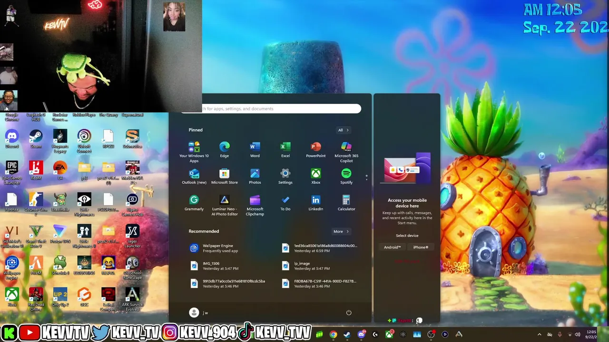609x342 pixels.
Task: Open Luminar Neo AI Photo Editor
Action: click(224, 205)
